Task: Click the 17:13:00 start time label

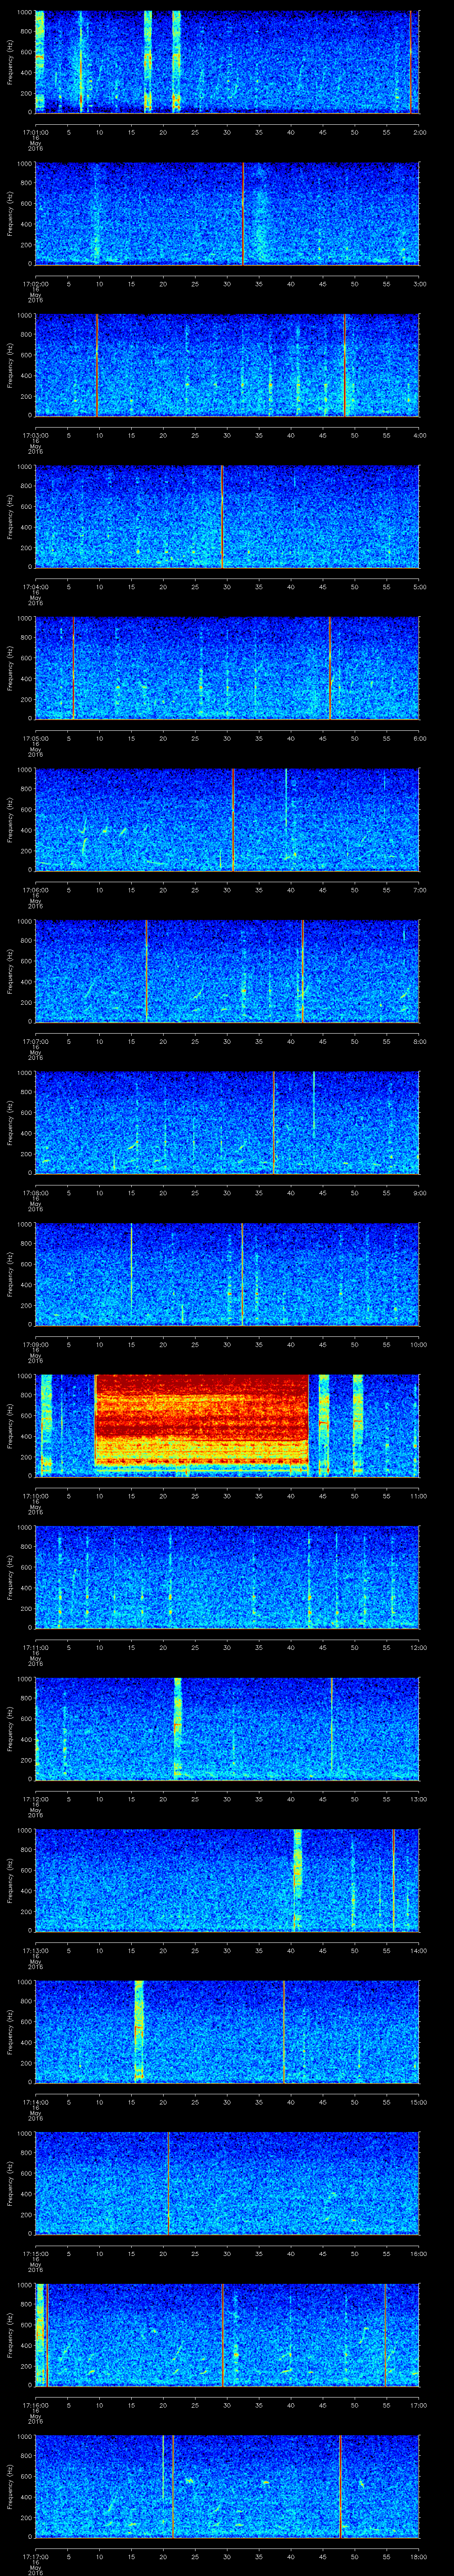Action: (35, 1951)
